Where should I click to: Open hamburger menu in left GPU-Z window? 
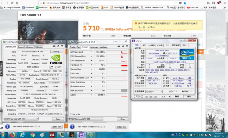pyautogui.click(x=62, y=46)
